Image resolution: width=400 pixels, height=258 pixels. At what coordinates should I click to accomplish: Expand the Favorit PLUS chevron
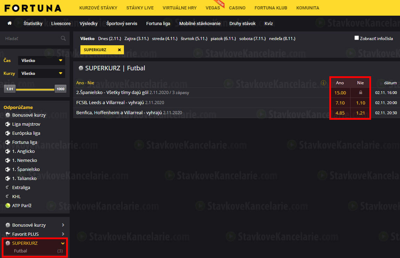(63, 234)
